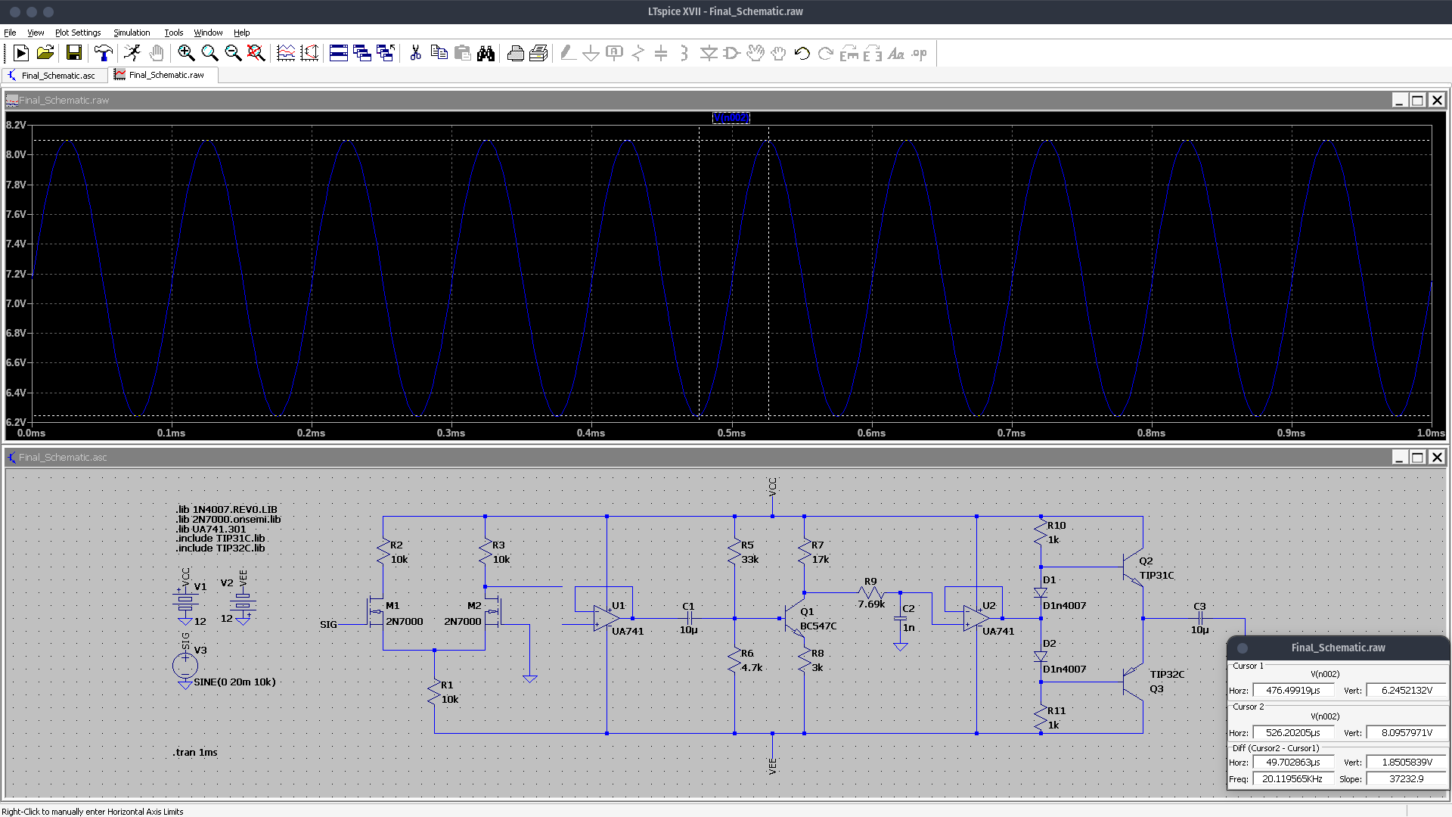Click the UA741 label under U1
Viewport: 1452px width, 817px height.
click(x=628, y=631)
